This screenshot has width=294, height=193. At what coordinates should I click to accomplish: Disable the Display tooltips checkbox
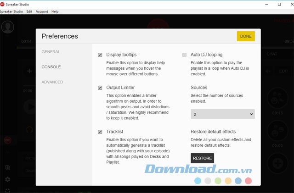pos(100,55)
